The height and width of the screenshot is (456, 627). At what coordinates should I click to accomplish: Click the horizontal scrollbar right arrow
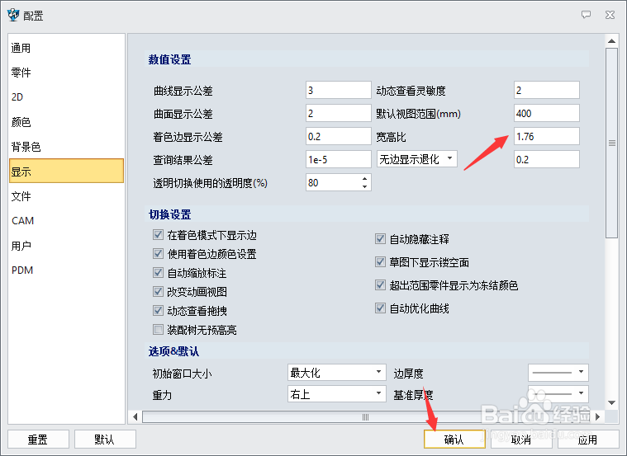[x=597, y=417]
